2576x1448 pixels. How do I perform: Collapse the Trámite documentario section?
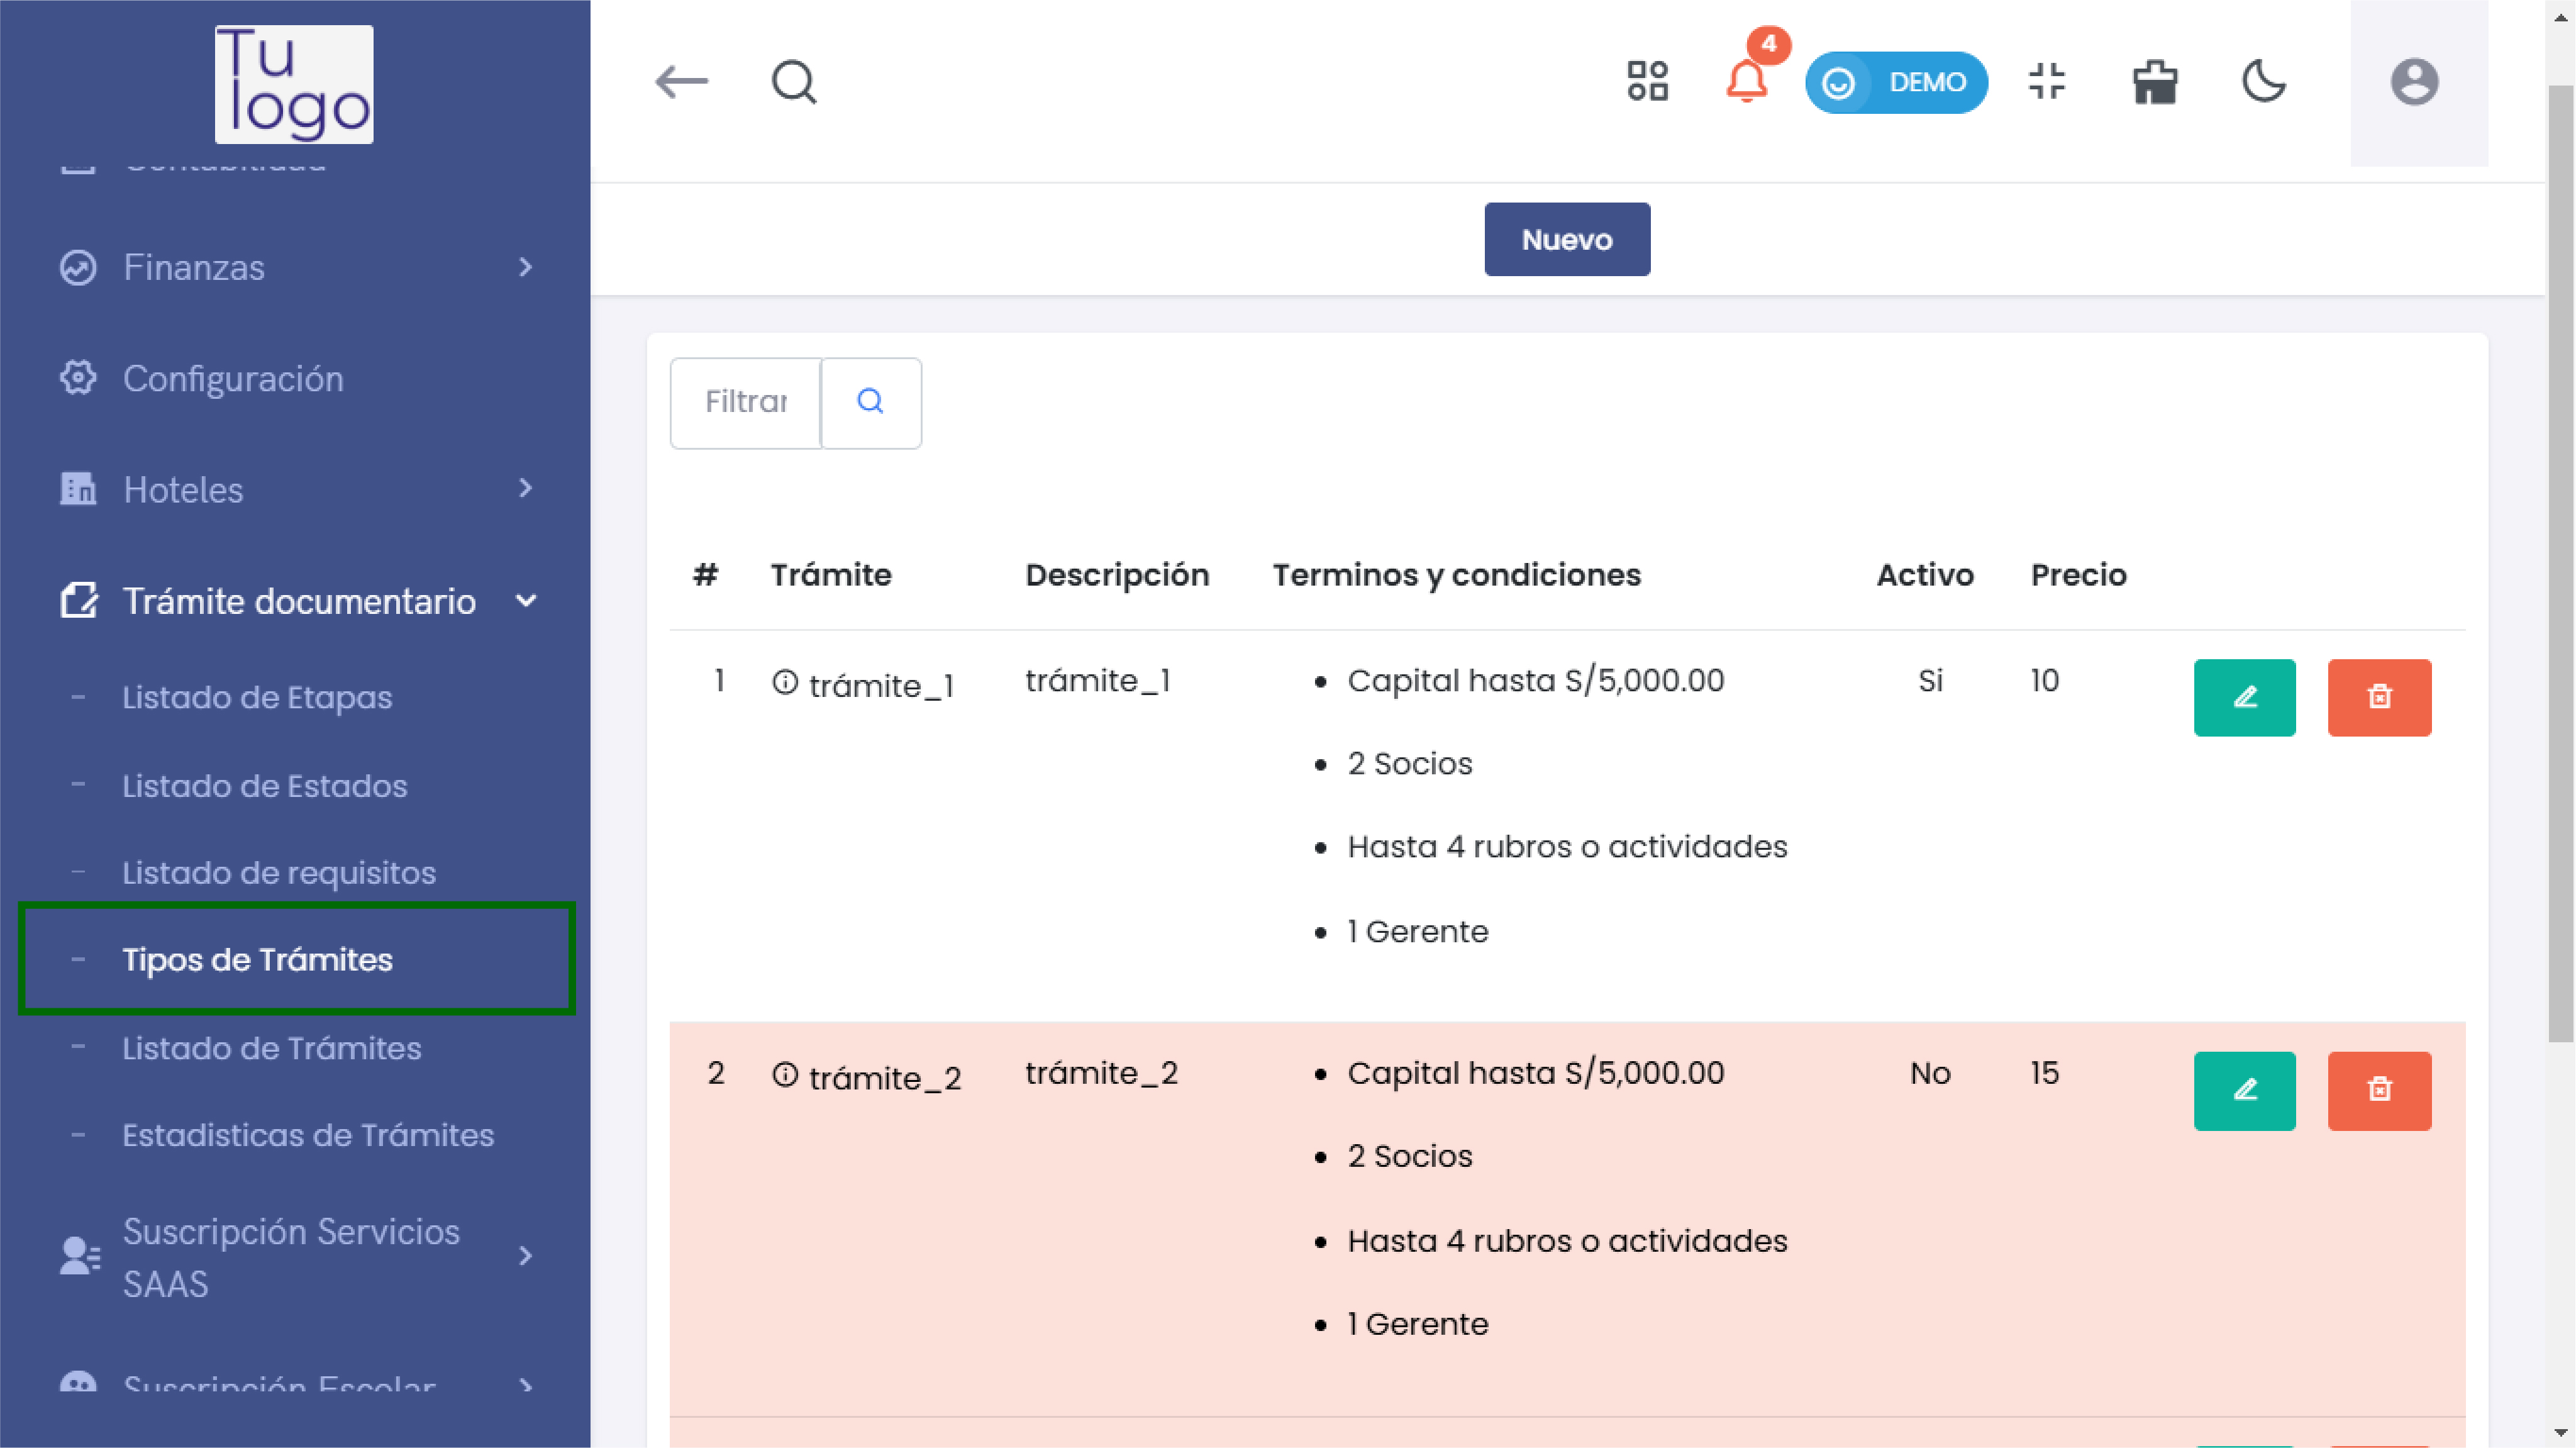coord(527,600)
